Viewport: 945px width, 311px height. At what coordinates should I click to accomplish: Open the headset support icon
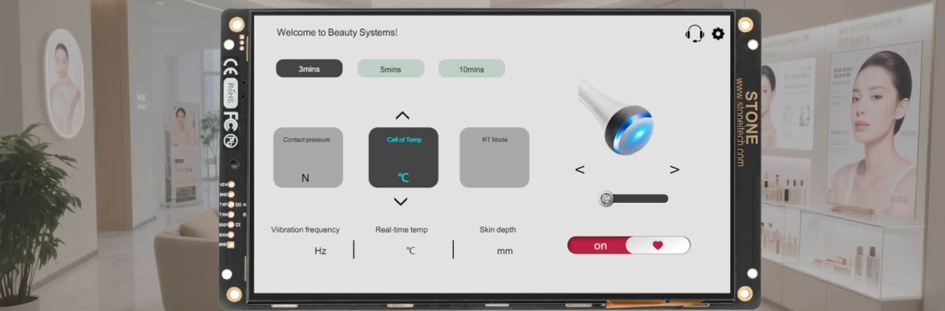pos(694,34)
